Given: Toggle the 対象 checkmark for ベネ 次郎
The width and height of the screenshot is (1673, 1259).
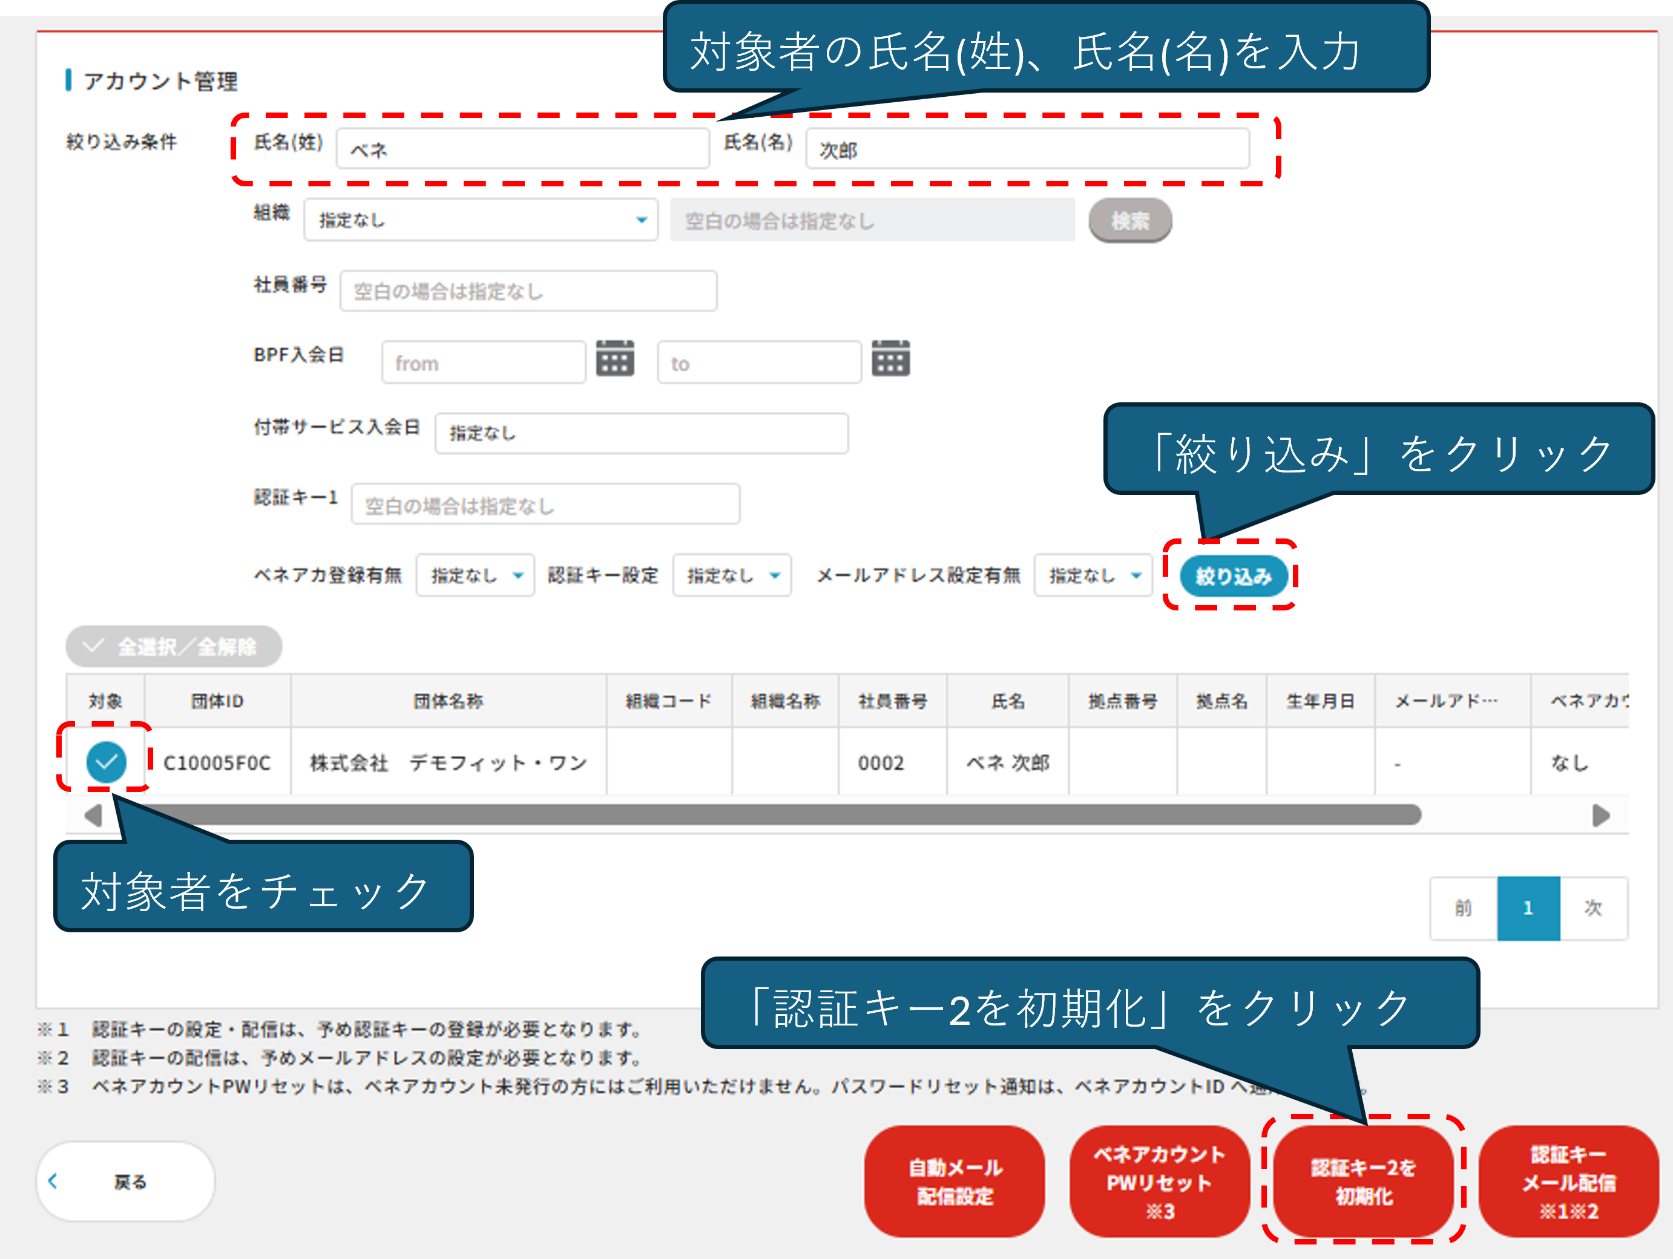Looking at the screenshot, I should pyautogui.click(x=106, y=762).
